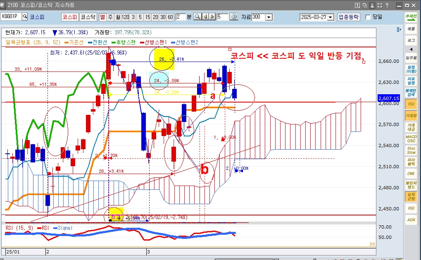Minimize the 지수차트 window
This screenshot has width=421, height=260.
click(399, 5)
